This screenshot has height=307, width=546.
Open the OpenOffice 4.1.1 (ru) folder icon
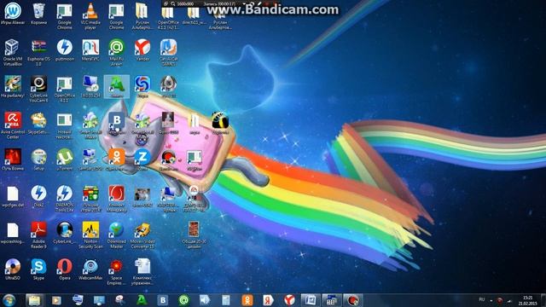point(168,17)
